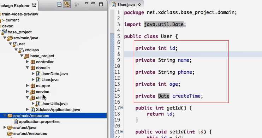Expand the controller package
262x138 pixels.
pos(28,62)
